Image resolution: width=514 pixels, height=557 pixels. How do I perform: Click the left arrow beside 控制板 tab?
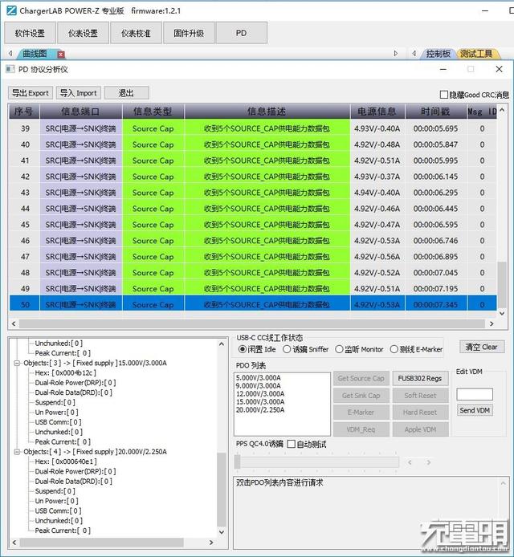(x=414, y=53)
